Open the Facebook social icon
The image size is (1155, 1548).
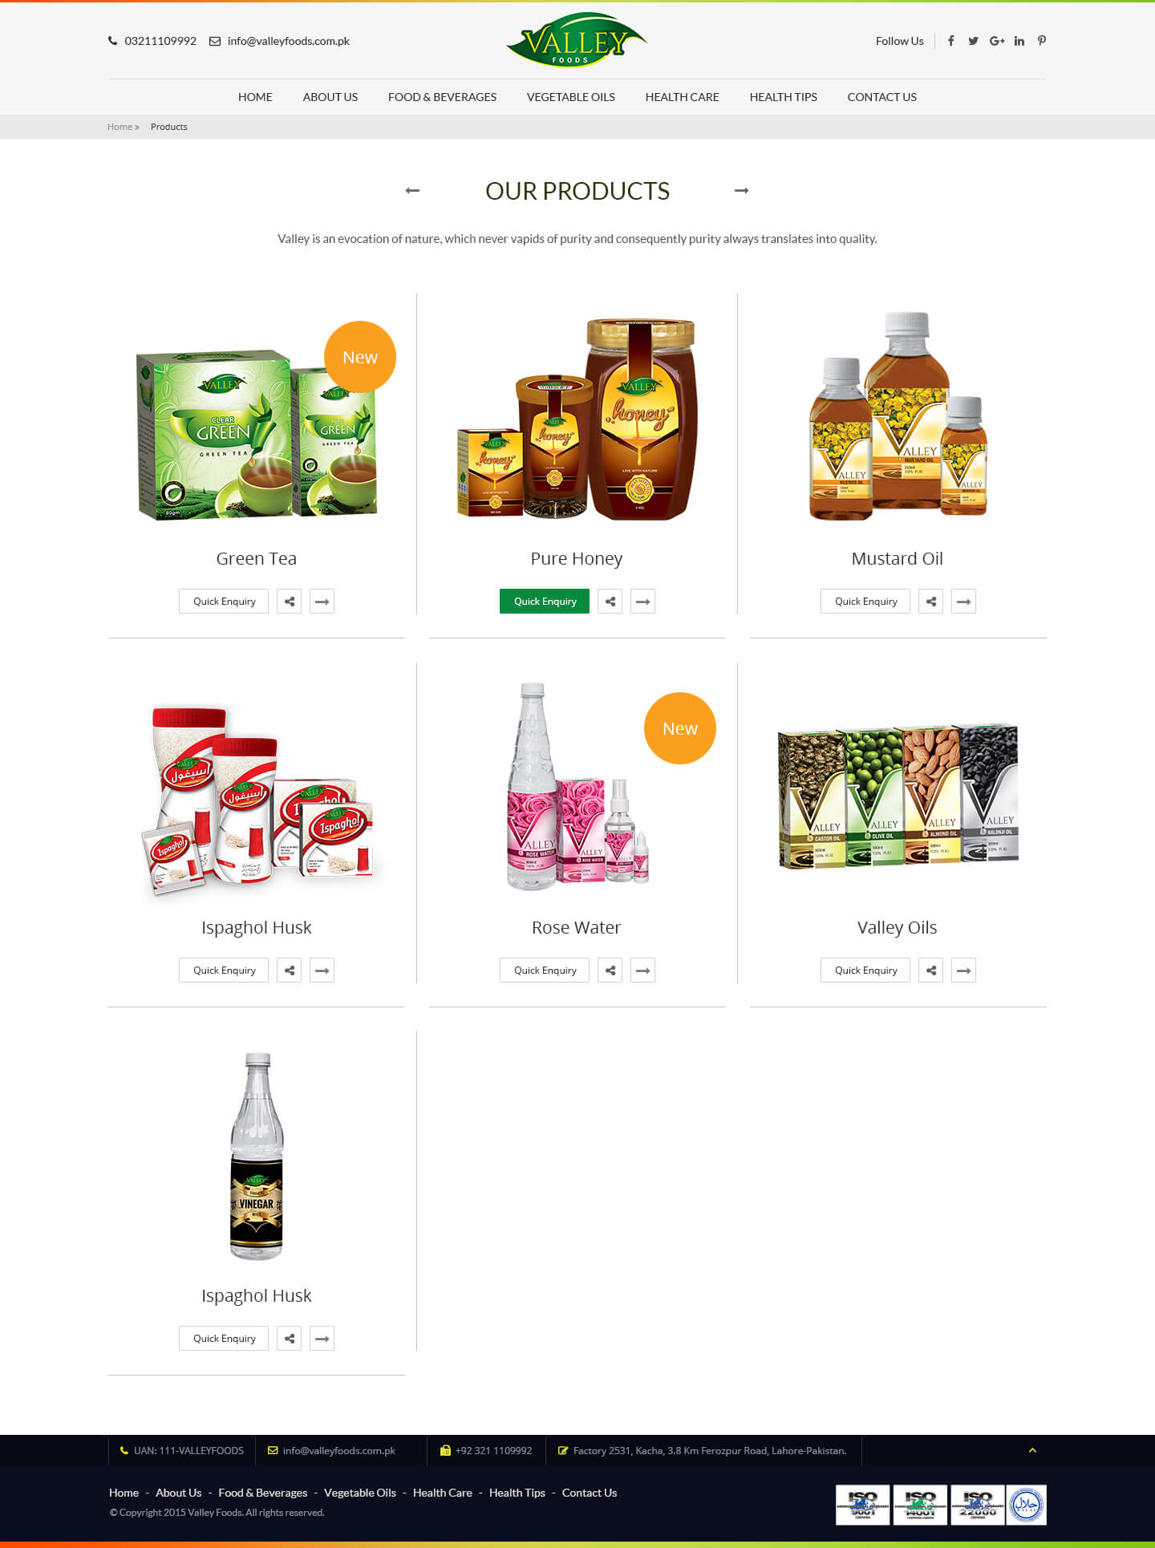click(x=950, y=41)
